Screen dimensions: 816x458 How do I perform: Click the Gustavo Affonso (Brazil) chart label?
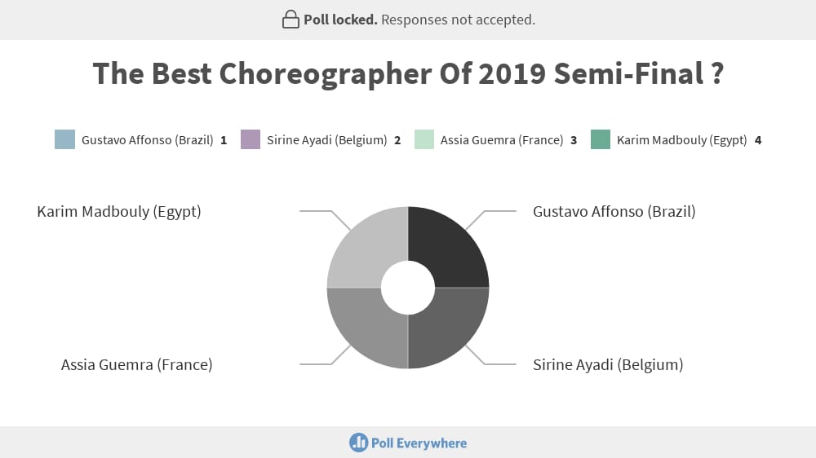click(x=614, y=212)
